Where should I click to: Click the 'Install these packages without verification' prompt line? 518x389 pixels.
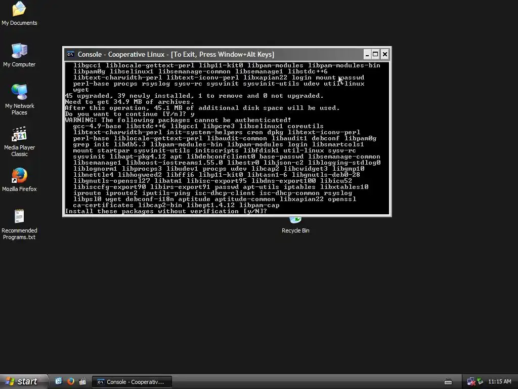tap(166, 211)
